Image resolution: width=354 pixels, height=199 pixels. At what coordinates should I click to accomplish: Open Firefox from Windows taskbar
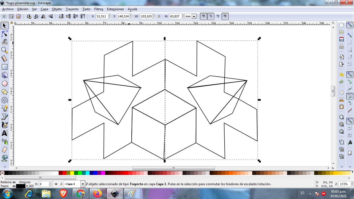(98, 194)
